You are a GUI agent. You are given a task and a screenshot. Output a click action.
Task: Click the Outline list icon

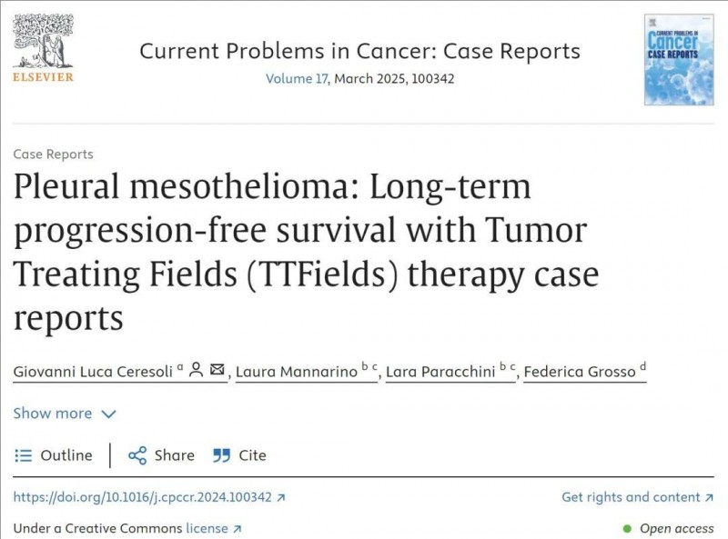(24, 455)
